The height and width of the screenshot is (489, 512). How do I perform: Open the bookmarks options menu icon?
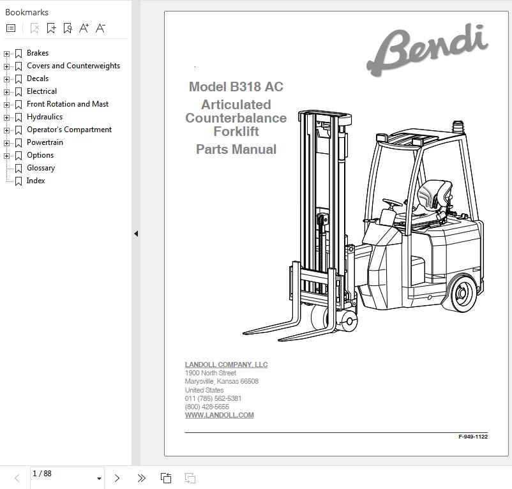pos(11,28)
